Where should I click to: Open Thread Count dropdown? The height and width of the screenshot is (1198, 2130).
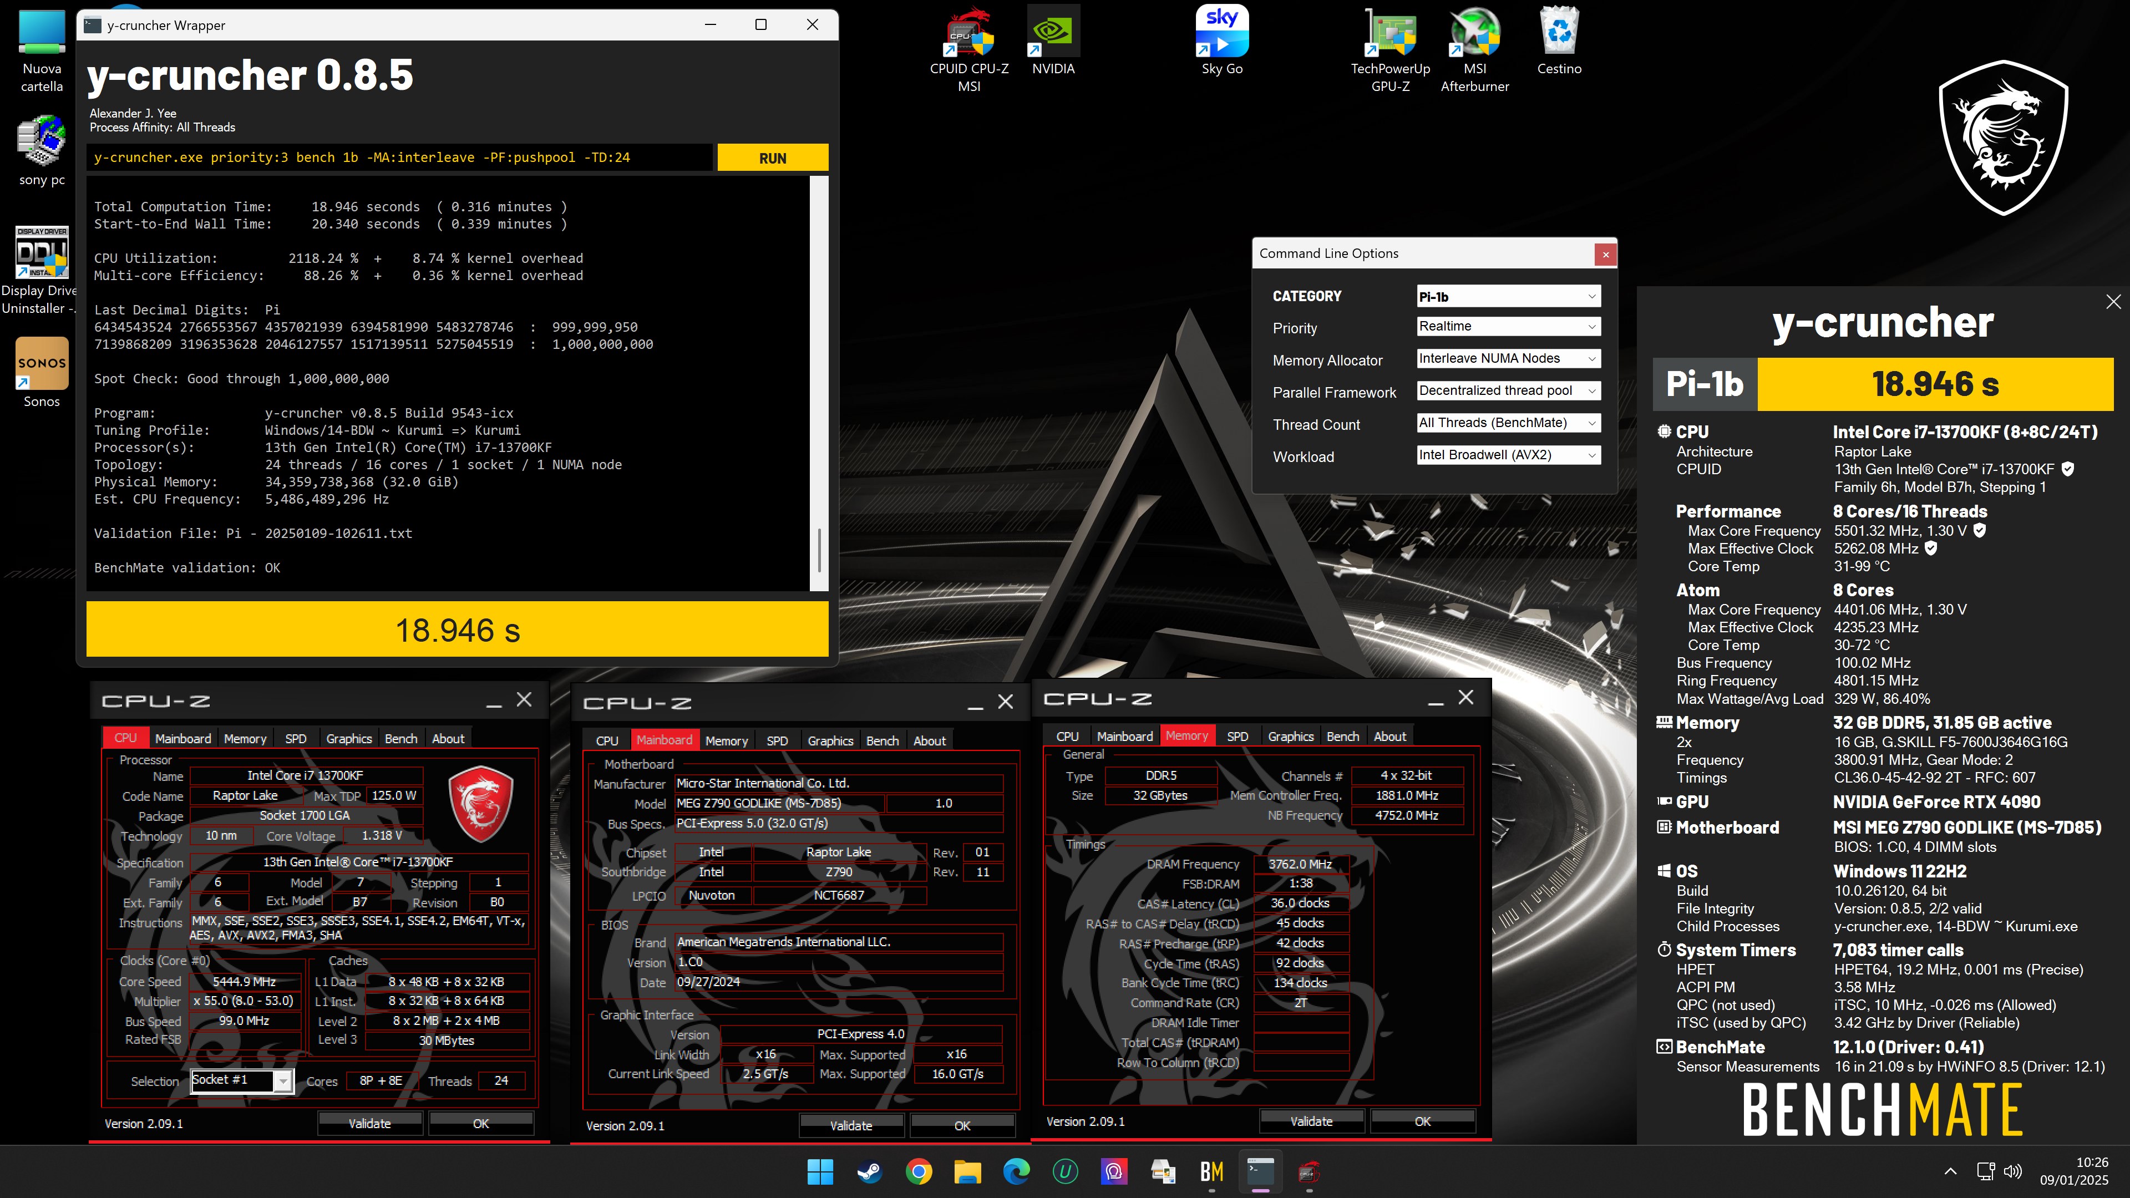tap(1508, 423)
